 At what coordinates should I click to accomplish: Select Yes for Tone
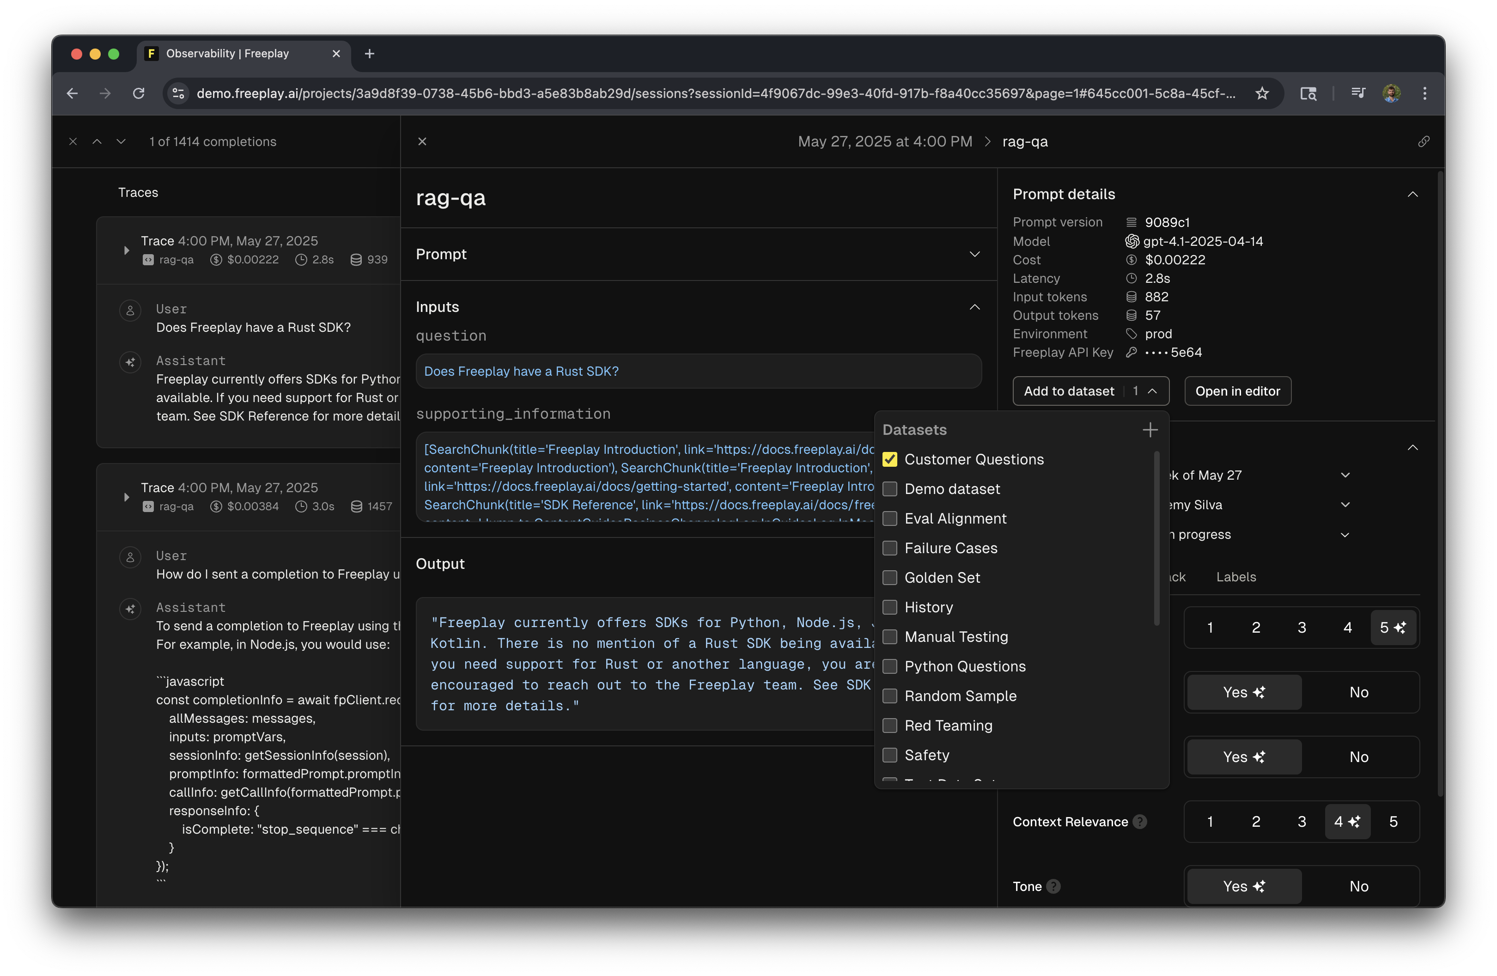(1243, 886)
